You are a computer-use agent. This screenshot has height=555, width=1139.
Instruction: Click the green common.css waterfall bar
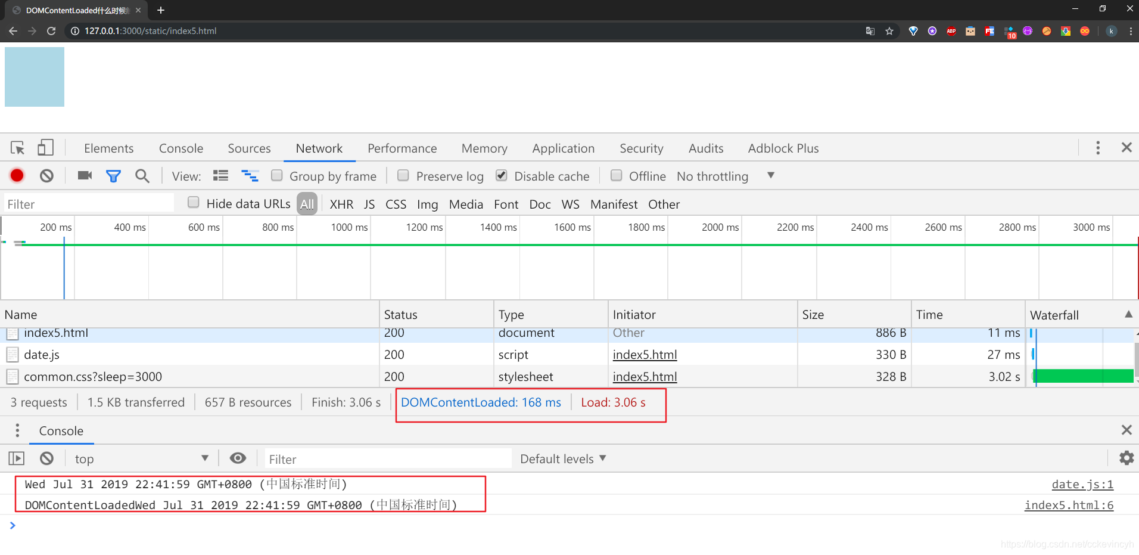click(1083, 376)
